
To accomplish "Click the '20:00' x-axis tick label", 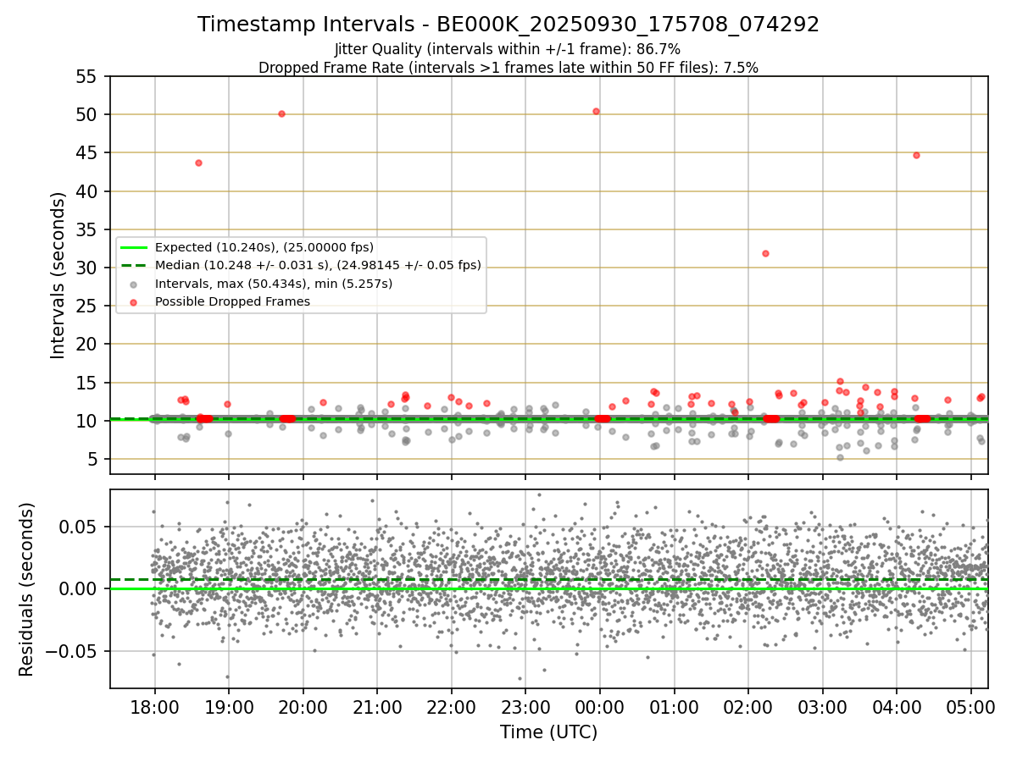I will [x=303, y=706].
